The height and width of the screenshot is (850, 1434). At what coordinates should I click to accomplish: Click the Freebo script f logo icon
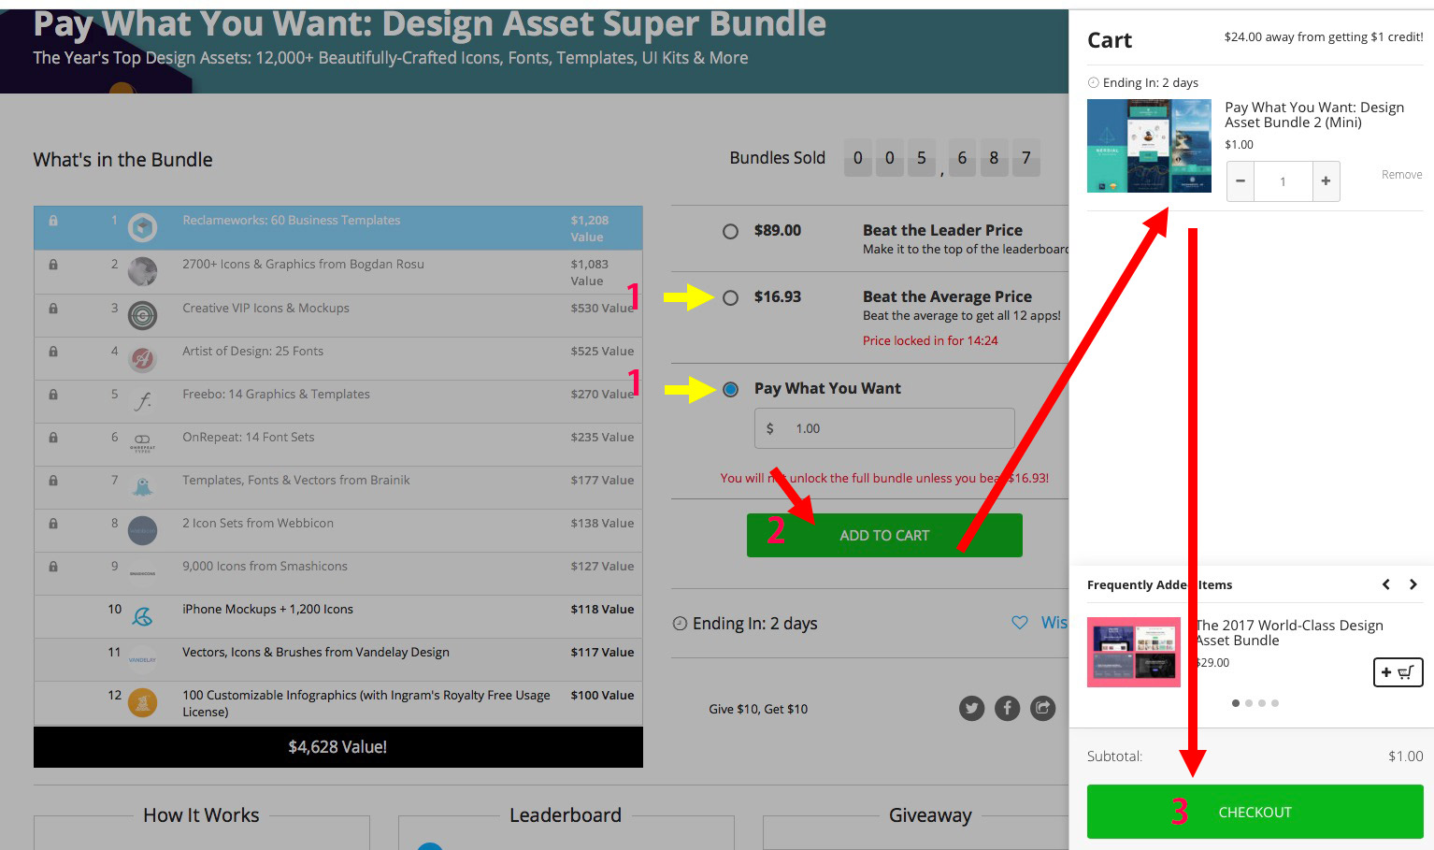pyautogui.click(x=142, y=401)
